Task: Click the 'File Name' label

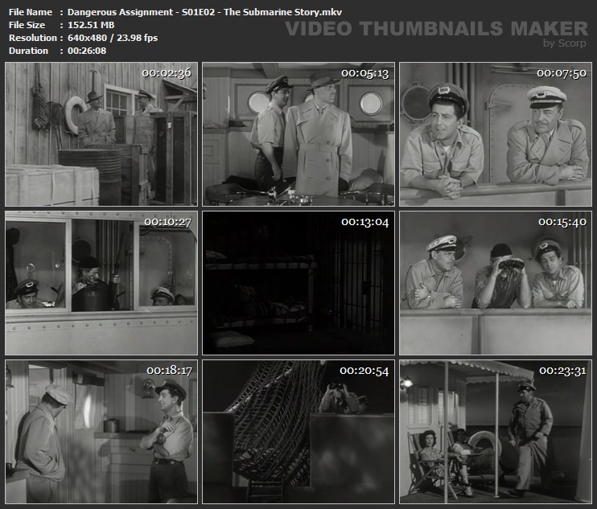Action: tap(31, 12)
